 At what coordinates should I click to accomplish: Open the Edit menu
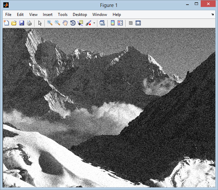(20, 15)
